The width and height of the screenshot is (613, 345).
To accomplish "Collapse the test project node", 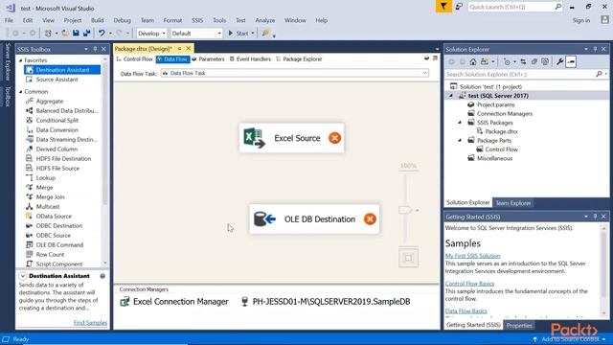I will (x=451, y=96).
